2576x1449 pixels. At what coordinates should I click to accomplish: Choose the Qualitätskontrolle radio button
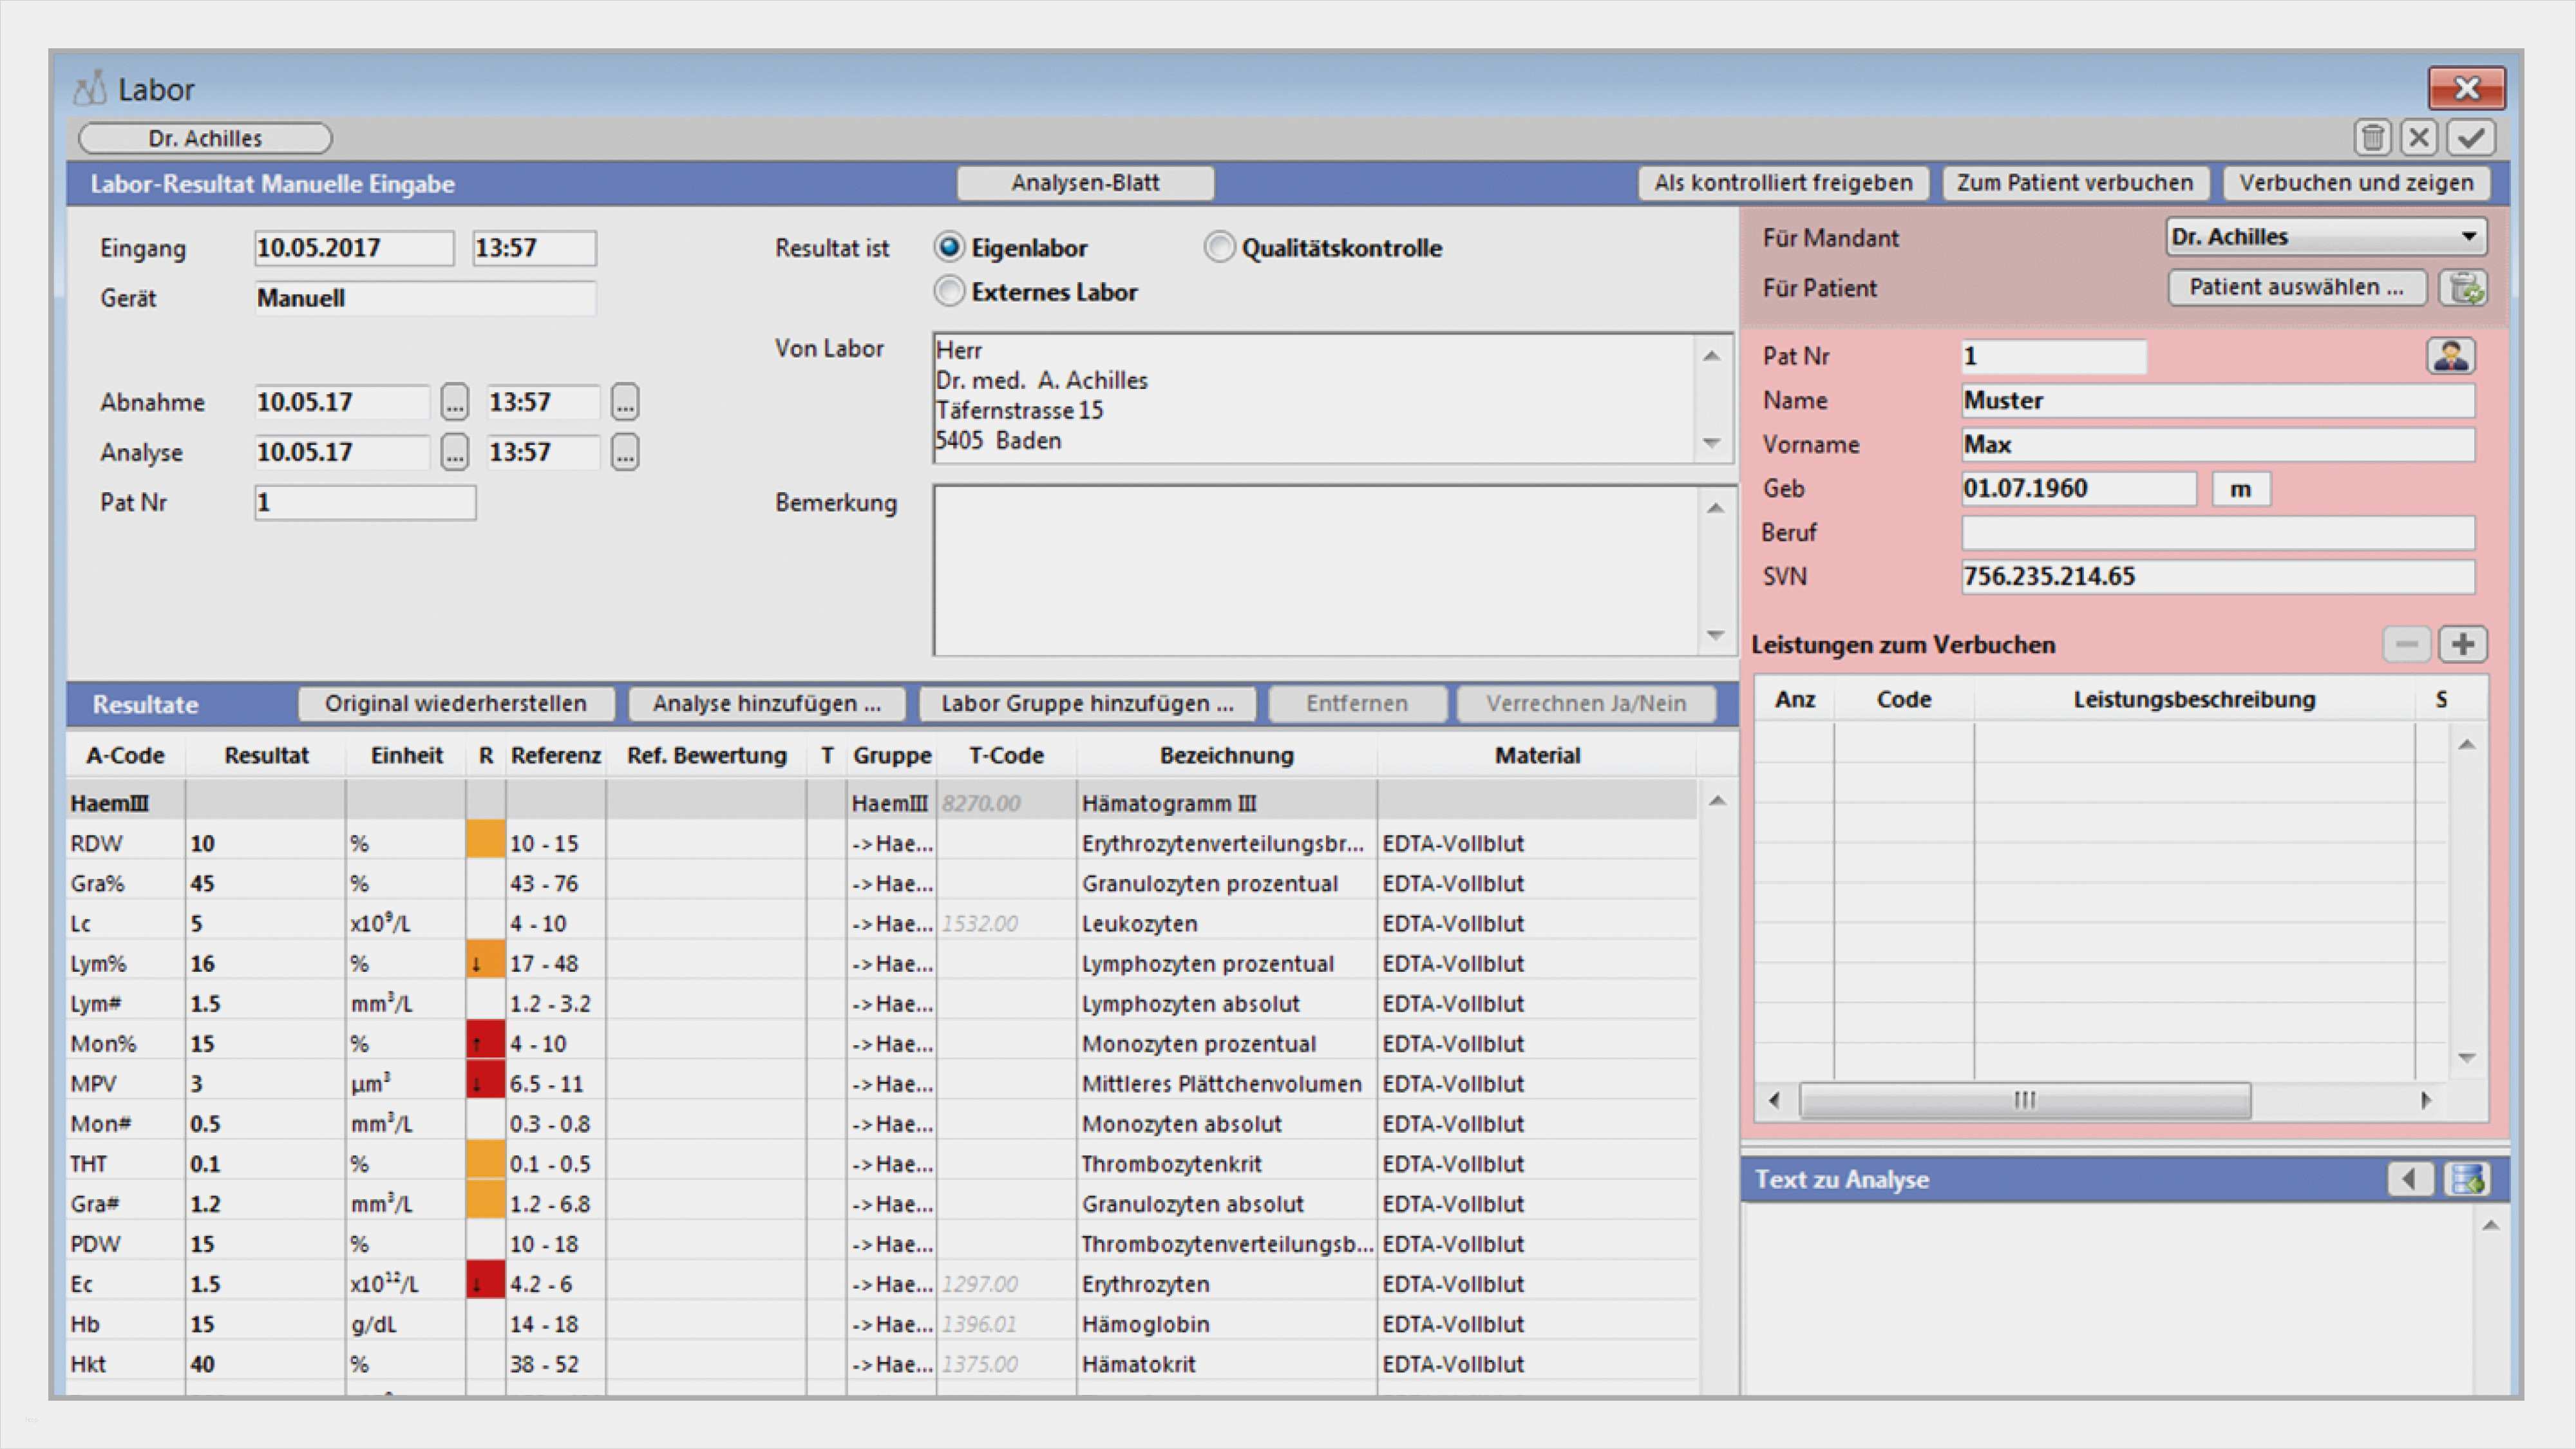coord(1219,247)
